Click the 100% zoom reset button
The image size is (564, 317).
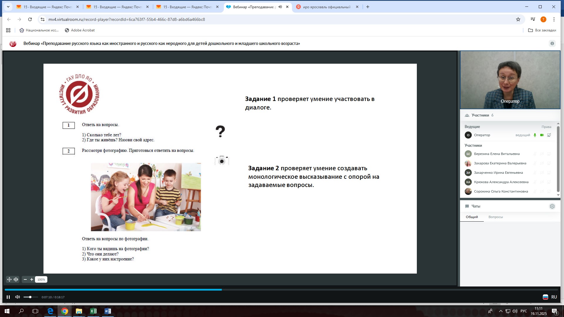[x=41, y=279]
